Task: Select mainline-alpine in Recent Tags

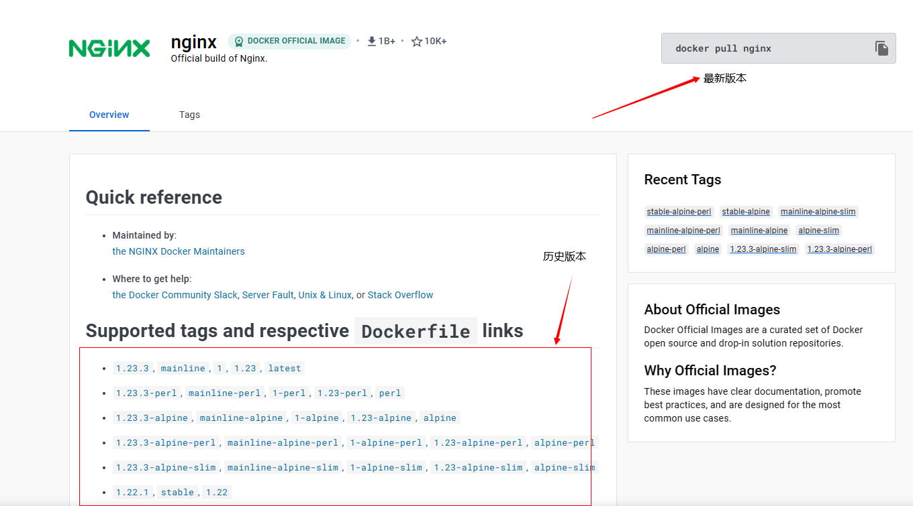Action: click(x=759, y=231)
